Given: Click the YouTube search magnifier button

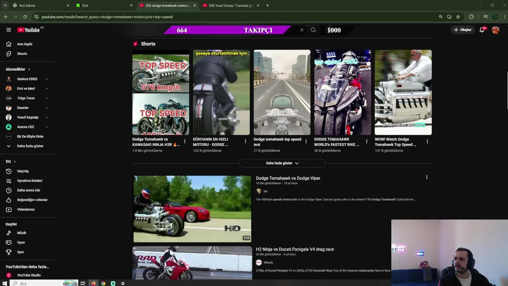Looking at the screenshot, I should point(313,30).
